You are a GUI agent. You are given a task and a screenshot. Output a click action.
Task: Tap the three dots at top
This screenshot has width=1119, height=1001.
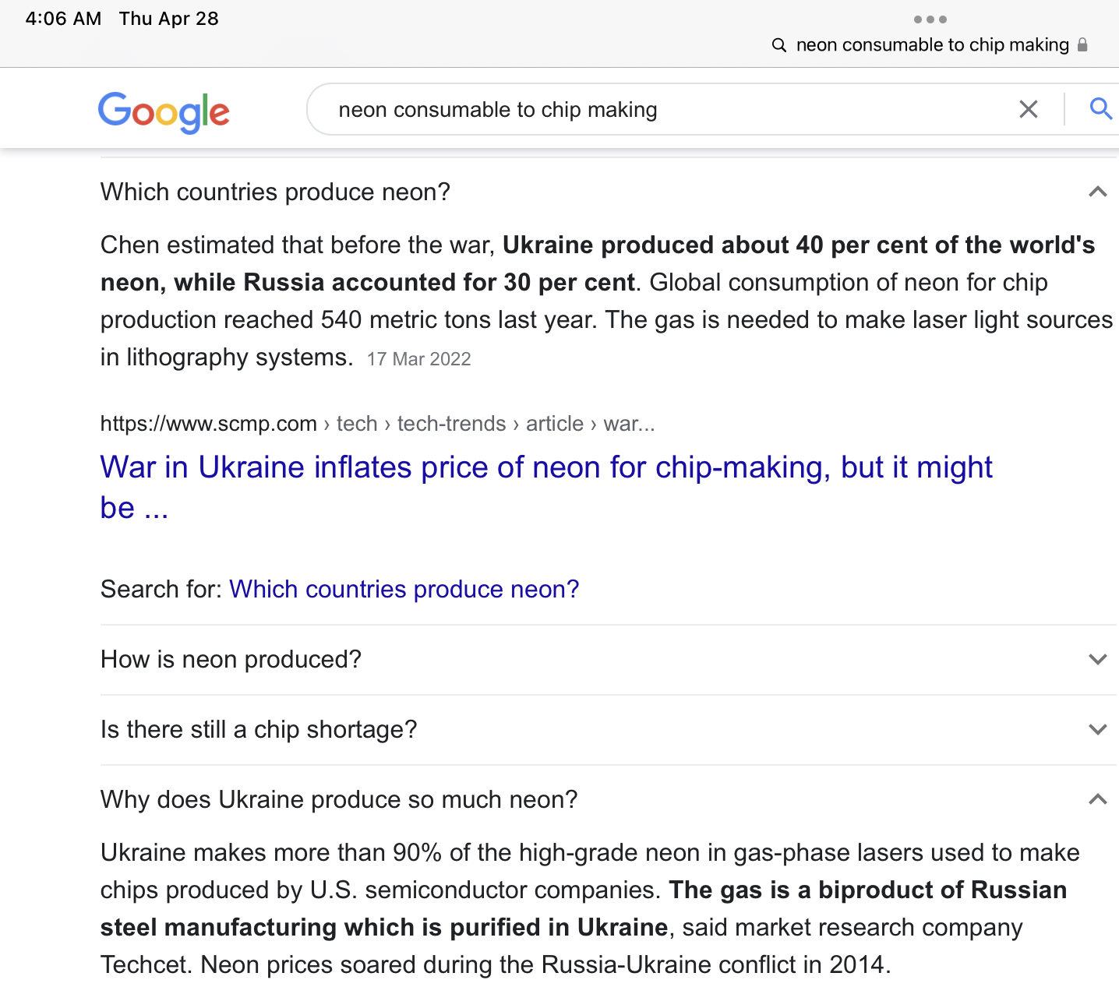click(930, 19)
